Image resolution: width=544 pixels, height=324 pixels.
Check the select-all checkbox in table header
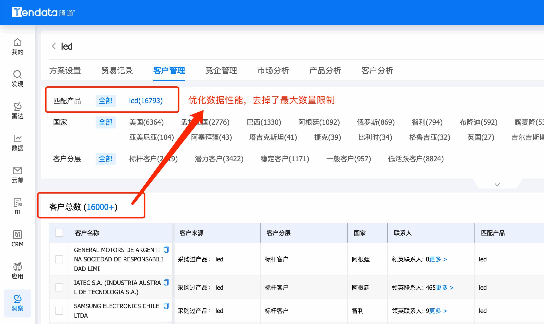point(59,233)
